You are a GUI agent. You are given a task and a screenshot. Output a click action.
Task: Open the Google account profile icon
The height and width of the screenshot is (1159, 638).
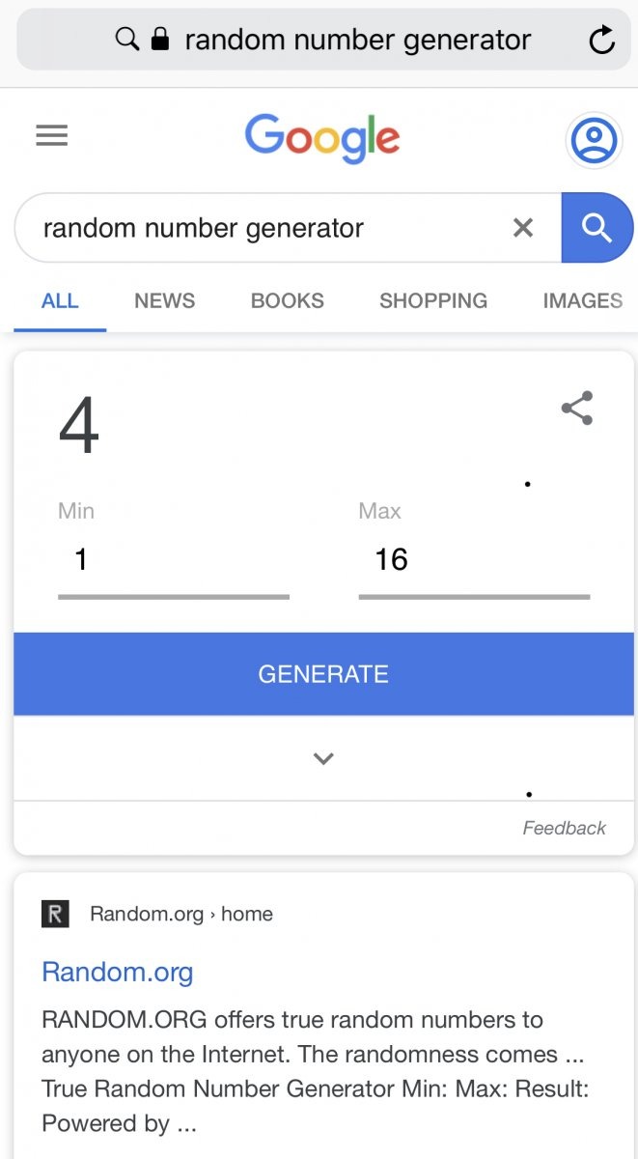(594, 140)
